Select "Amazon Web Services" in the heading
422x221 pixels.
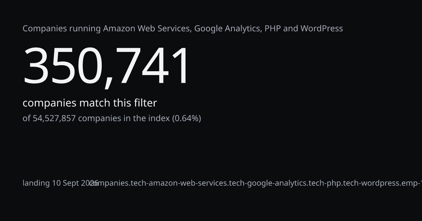click(147, 29)
